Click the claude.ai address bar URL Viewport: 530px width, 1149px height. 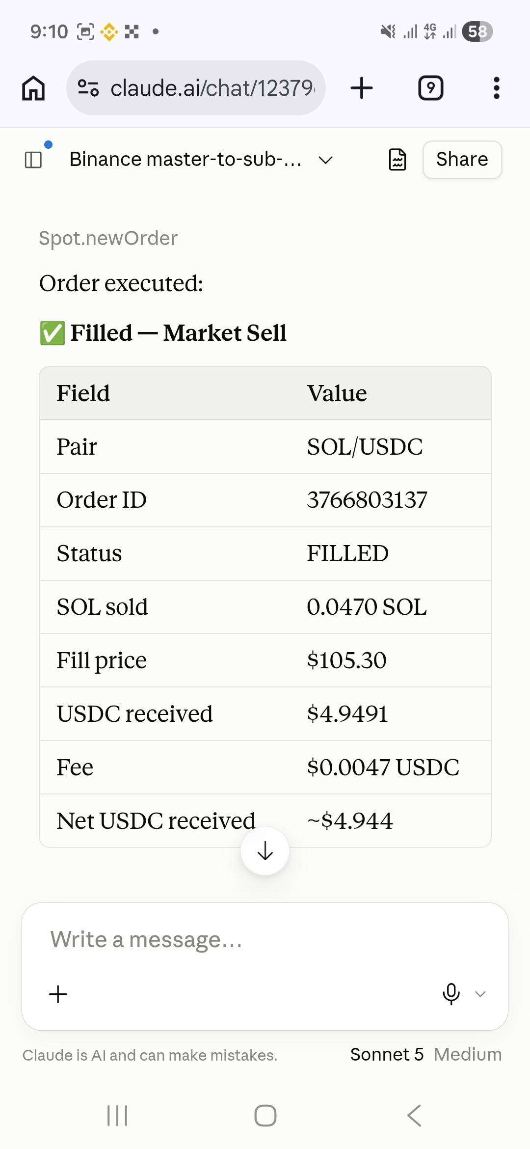tap(212, 88)
